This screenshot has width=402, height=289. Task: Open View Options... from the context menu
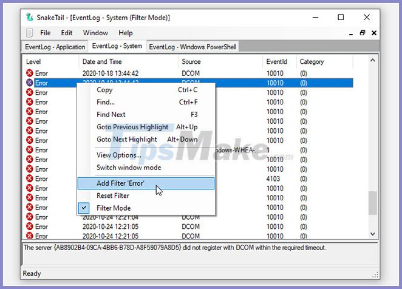(x=146, y=155)
